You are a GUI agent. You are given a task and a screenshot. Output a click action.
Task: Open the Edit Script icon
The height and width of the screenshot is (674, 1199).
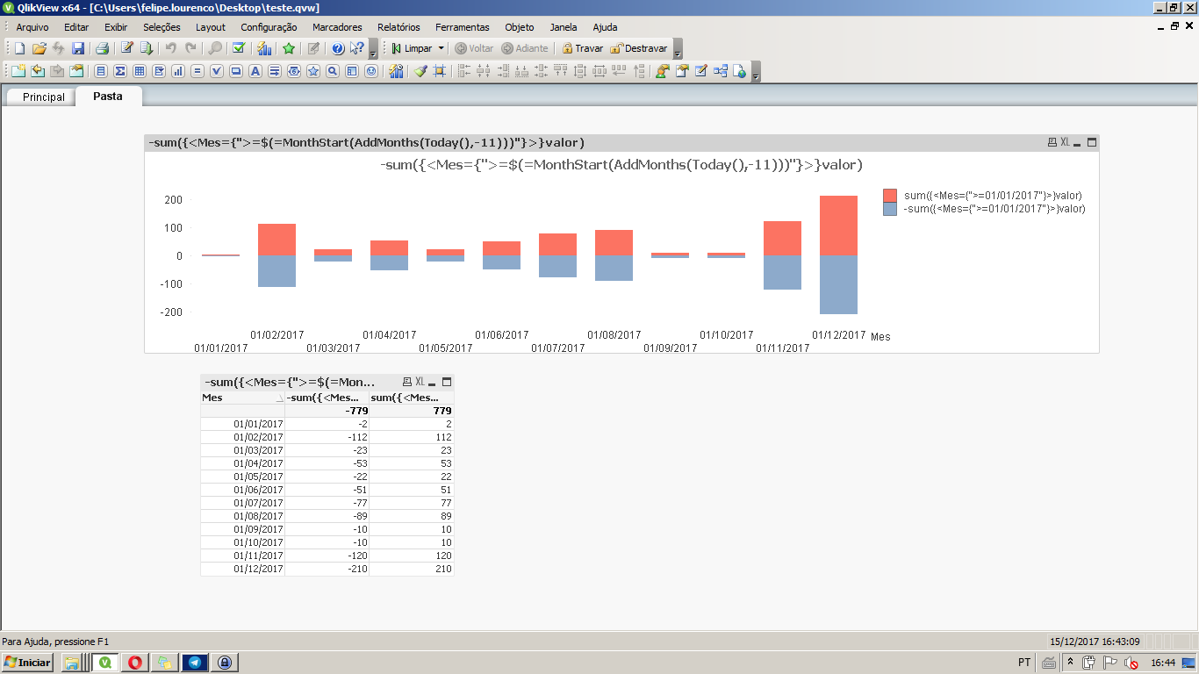(x=127, y=48)
